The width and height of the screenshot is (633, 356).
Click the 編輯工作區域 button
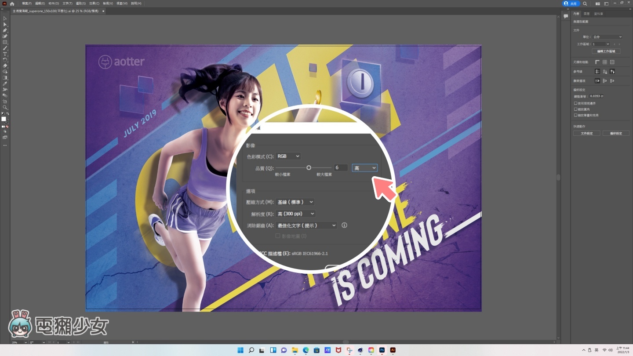606,51
